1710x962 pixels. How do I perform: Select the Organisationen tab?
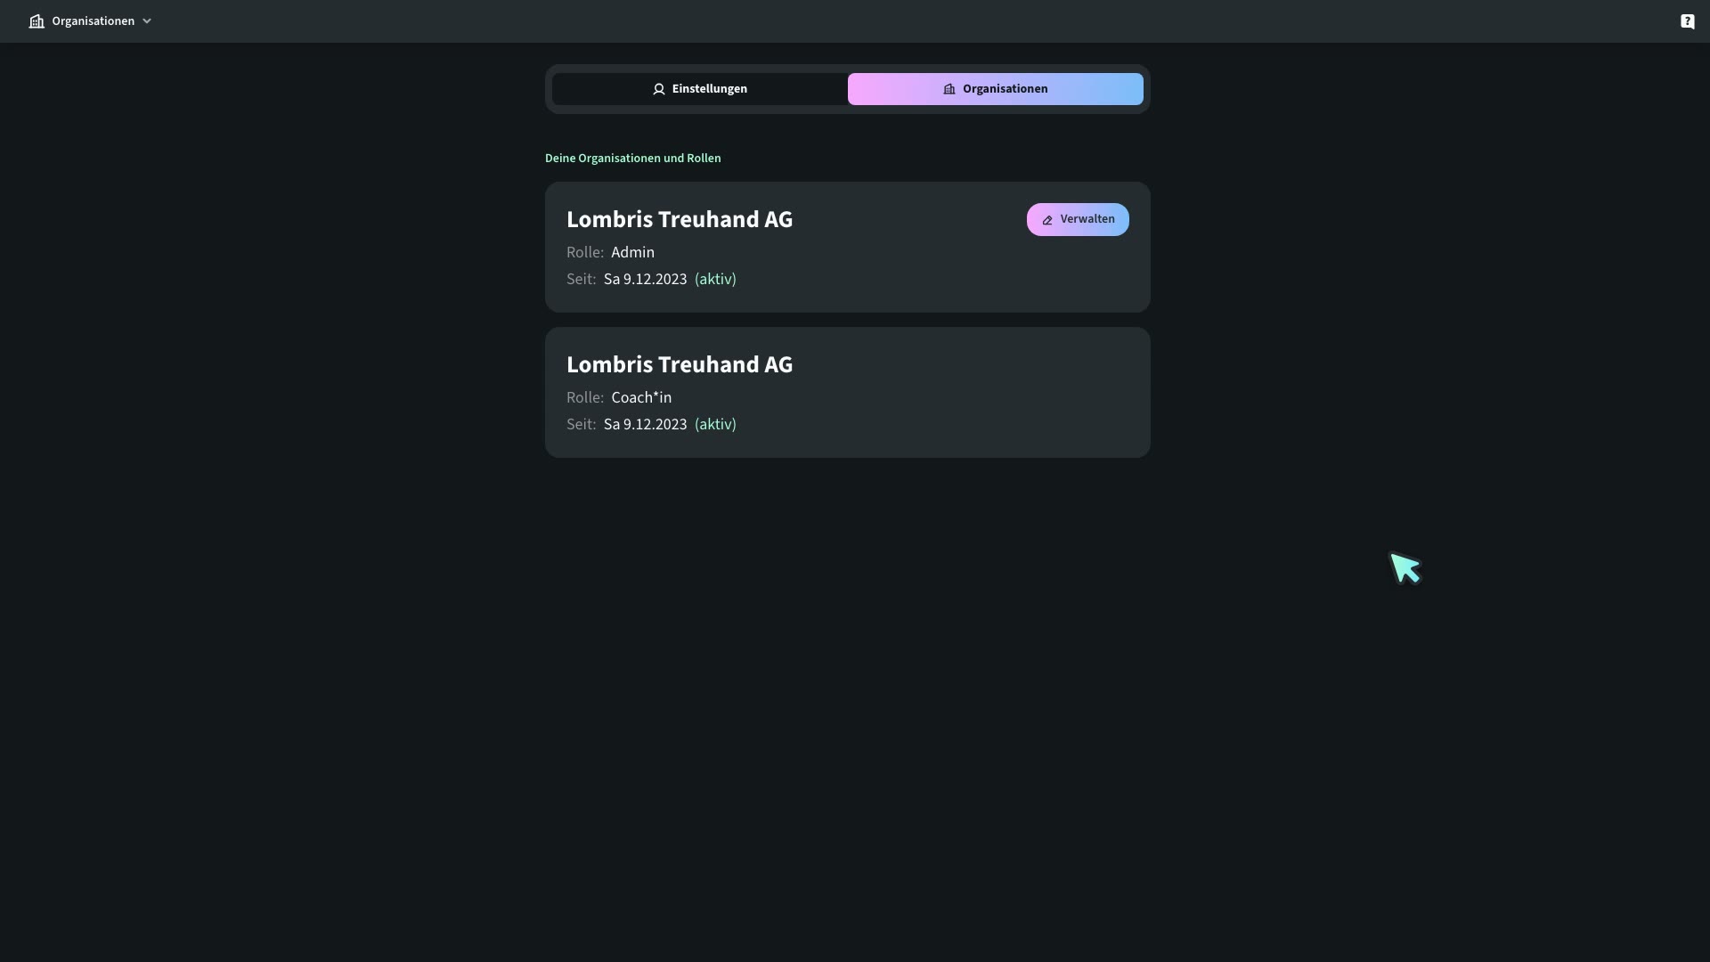(996, 89)
